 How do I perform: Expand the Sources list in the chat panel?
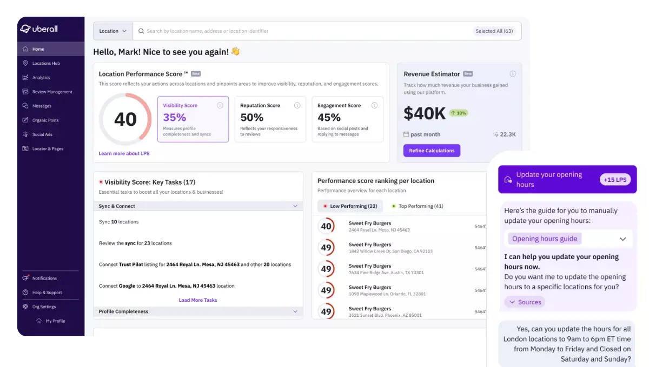tap(524, 302)
